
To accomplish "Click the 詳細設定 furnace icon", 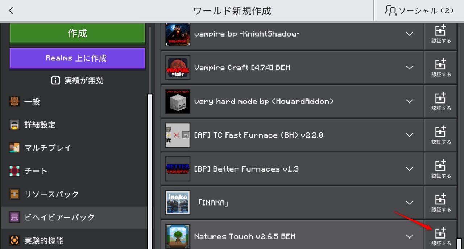I will pos(14,125).
